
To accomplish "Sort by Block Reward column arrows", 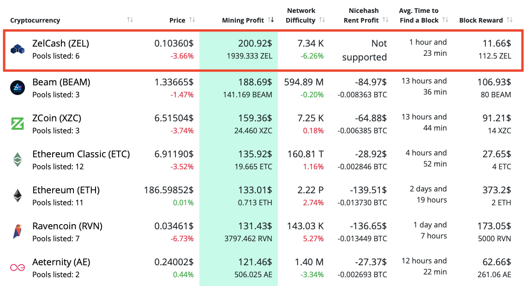I will [510, 20].
